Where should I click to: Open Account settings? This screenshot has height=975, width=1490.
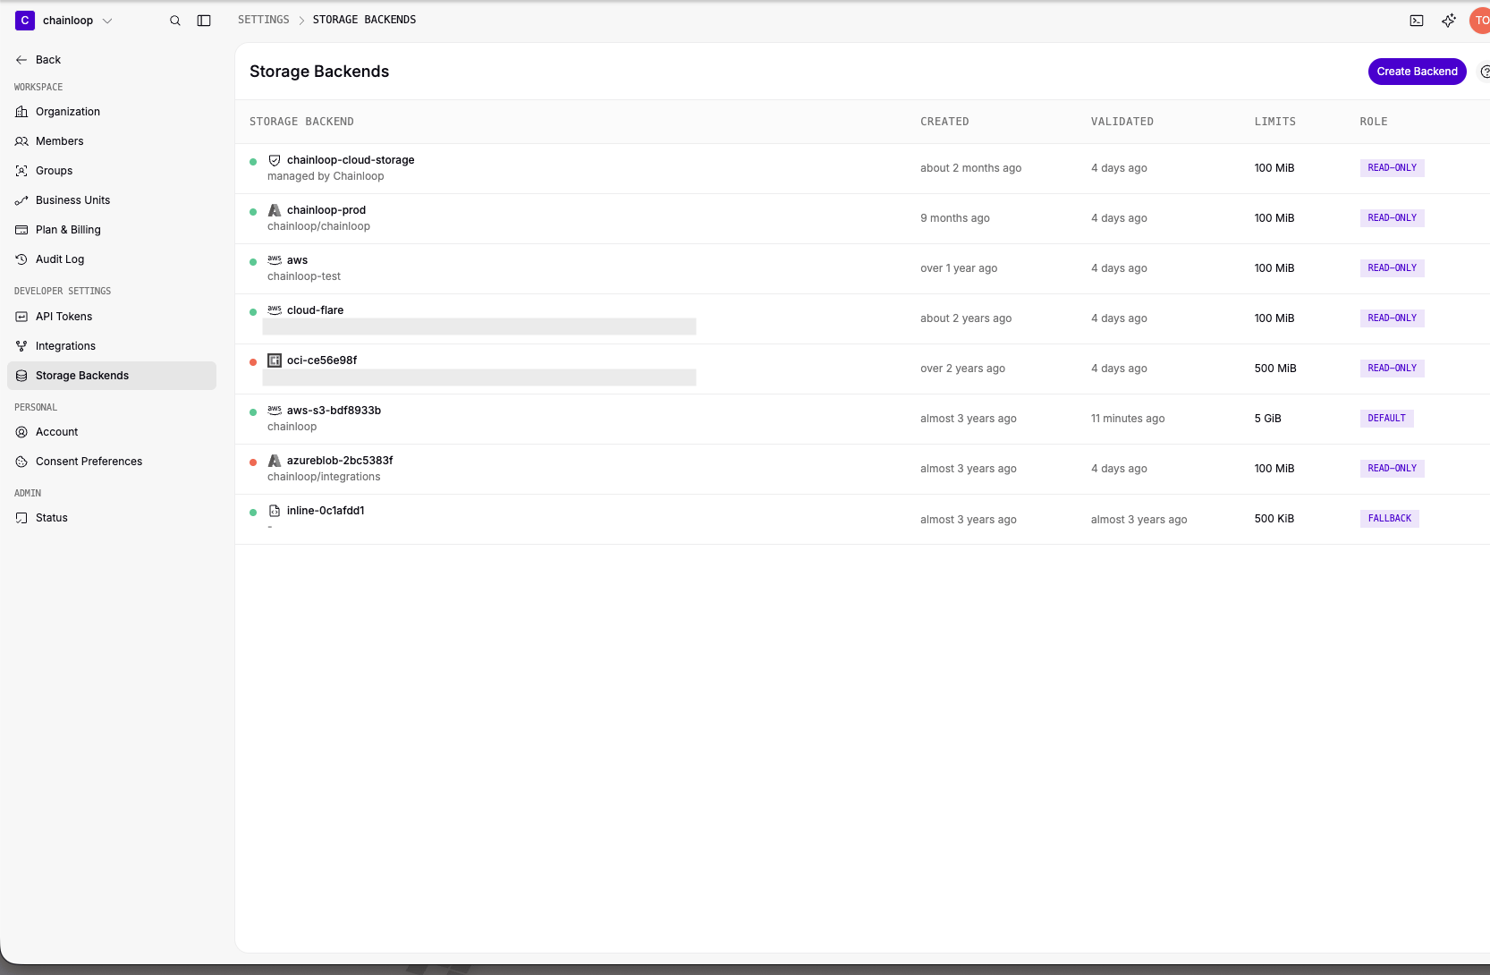click(x=112, y=432)
